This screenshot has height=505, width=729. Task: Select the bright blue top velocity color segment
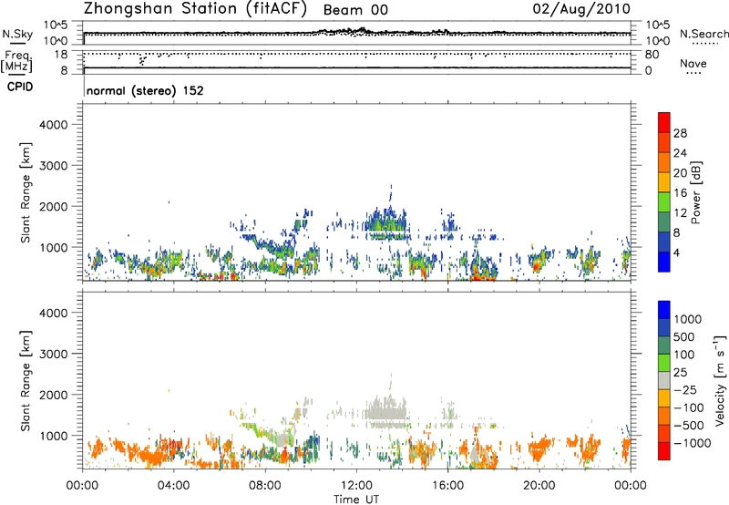(664, 310)
